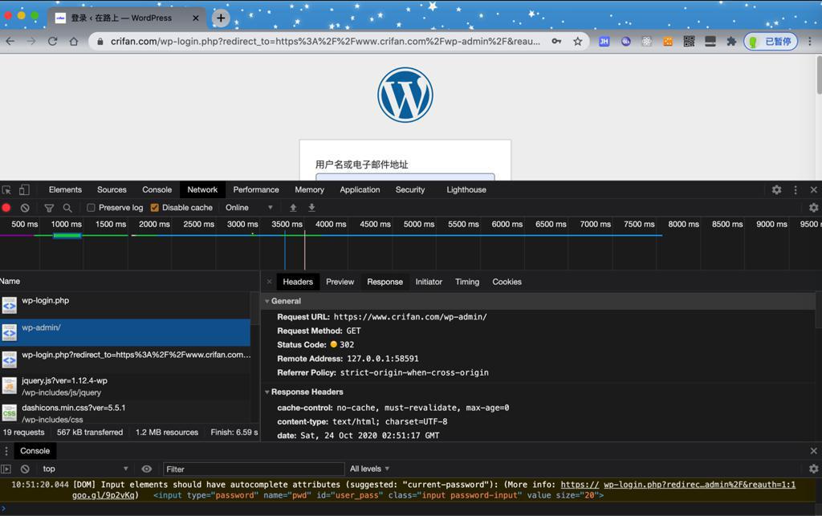Open the Chrome three-dot menu

(809, 42)
